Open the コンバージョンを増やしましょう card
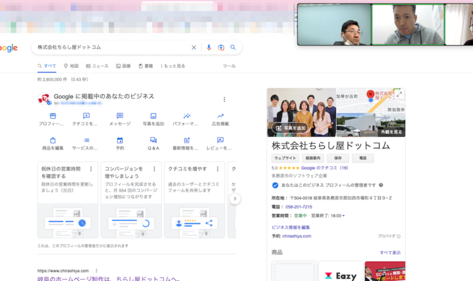Image resolution: width=473 pixels, height=281 pixels. pyautogui.click(x=131, y=200)
